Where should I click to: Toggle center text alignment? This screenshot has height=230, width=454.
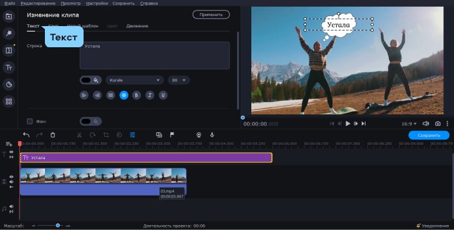(124, 95)
